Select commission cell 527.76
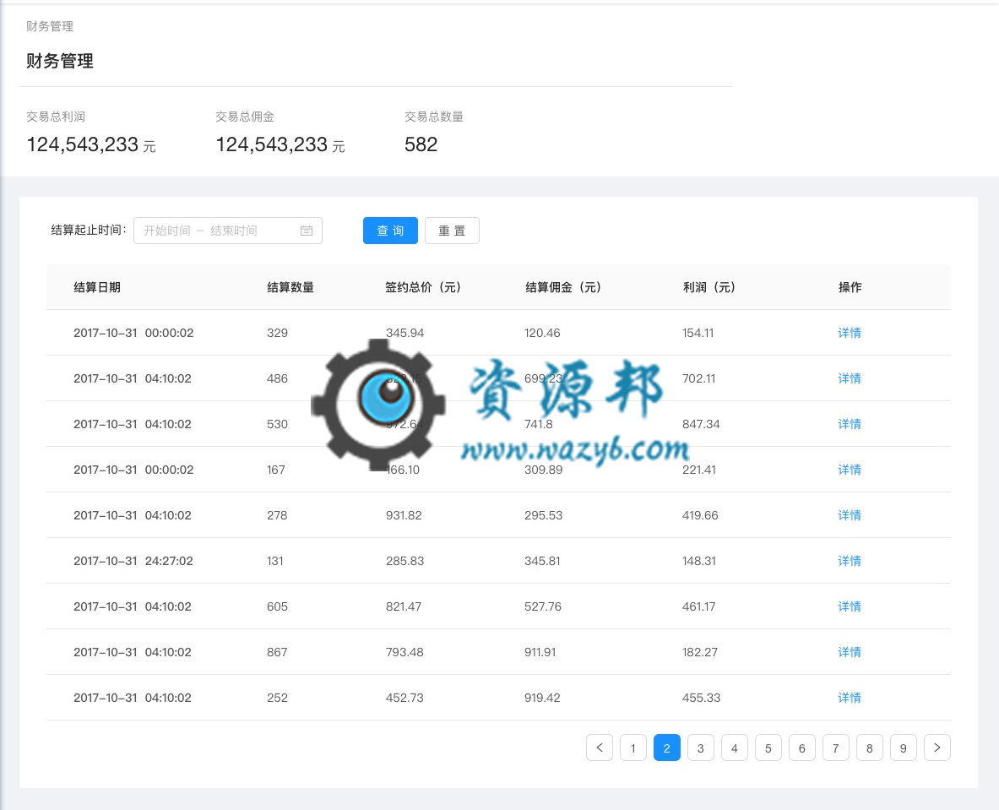Image resolution: width=999 pixels, height=810 pixels. [x=543, y=606]
